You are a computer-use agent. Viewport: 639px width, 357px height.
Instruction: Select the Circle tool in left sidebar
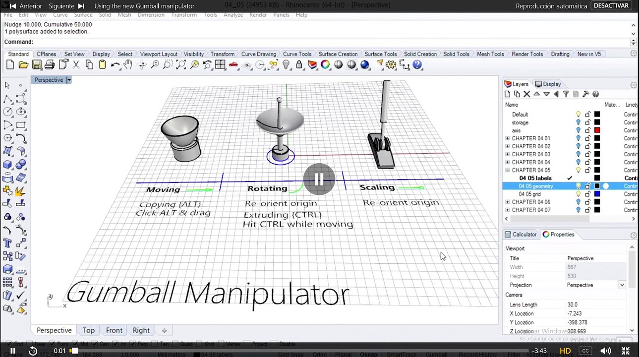tap(8, 112)
